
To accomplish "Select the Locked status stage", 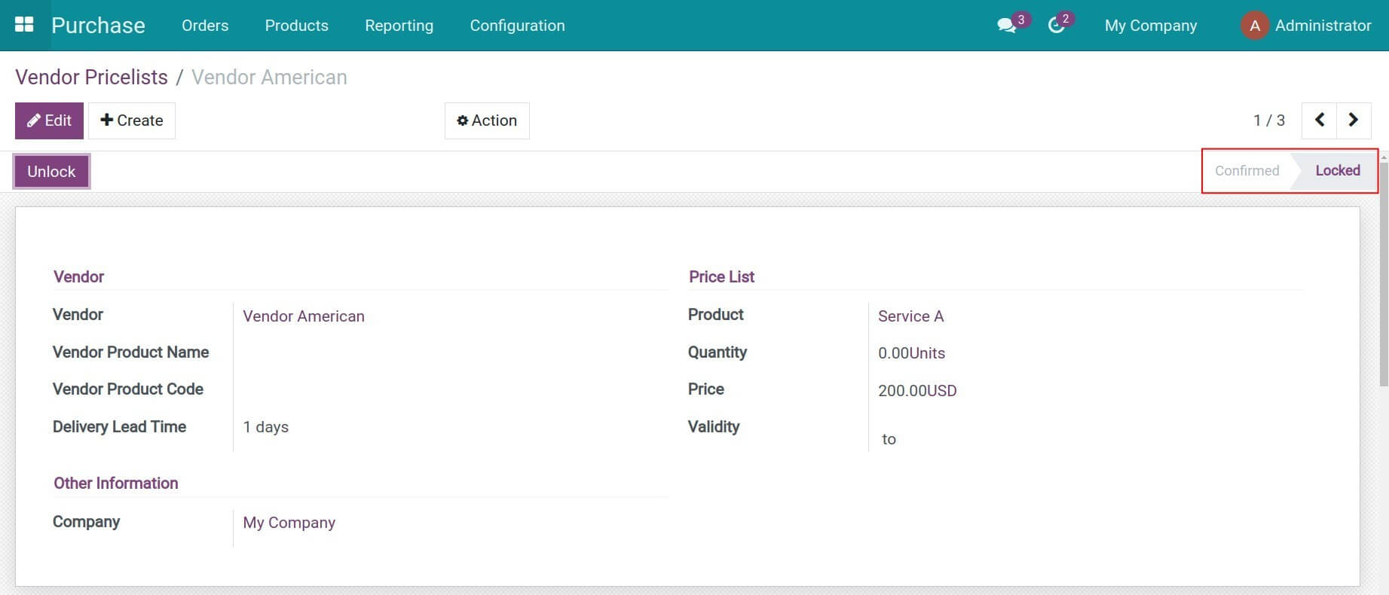I will (x=1337, y=171).
